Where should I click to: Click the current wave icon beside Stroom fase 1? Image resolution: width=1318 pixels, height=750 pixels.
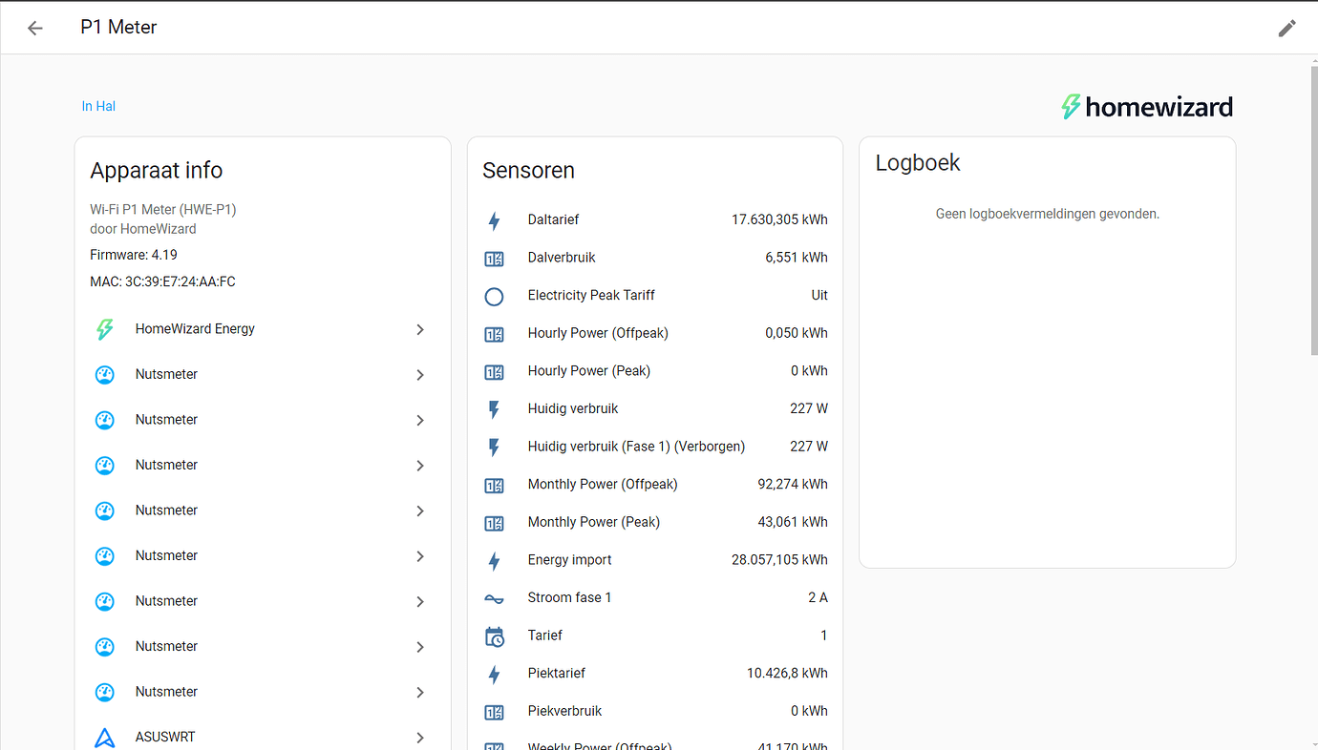(x=494, y=597)
